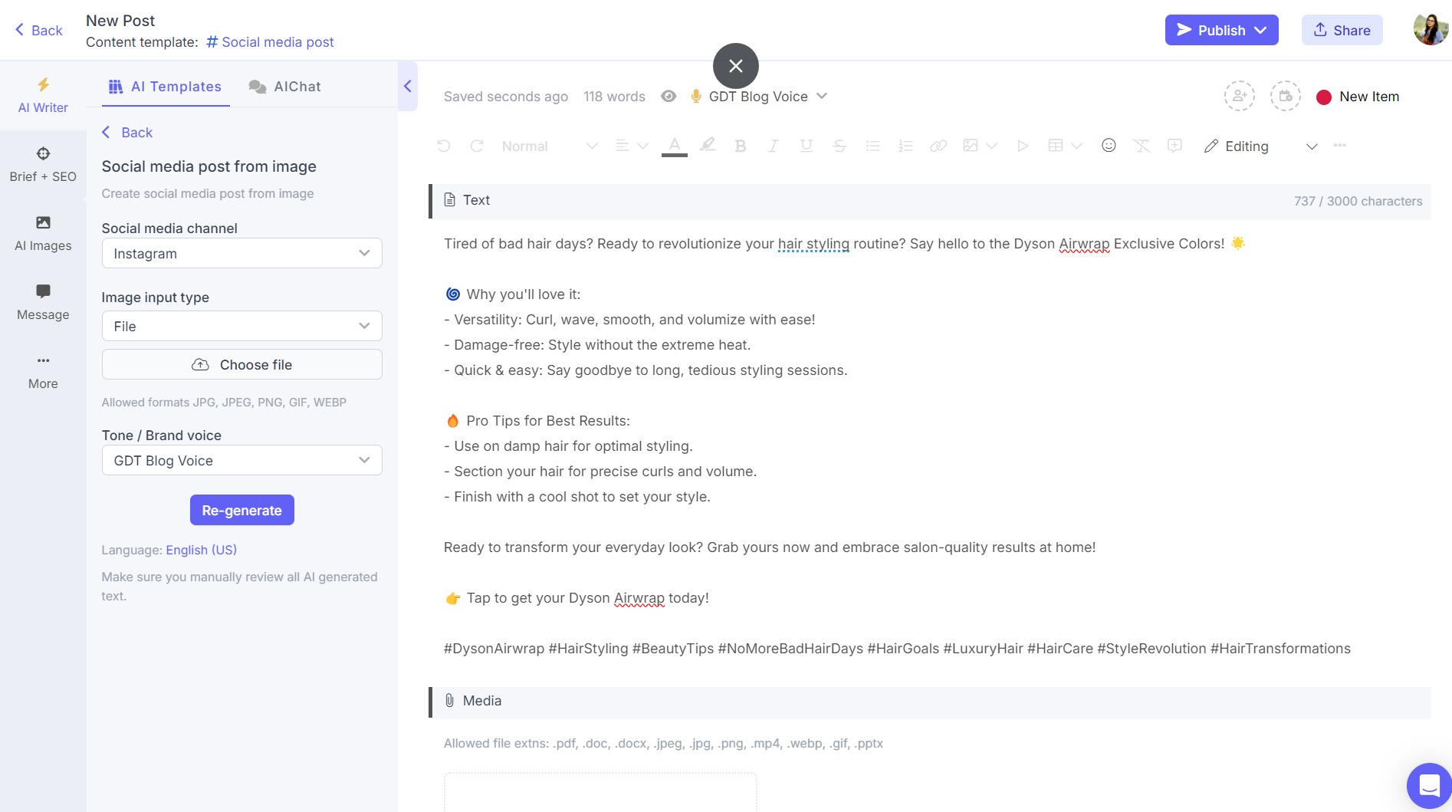Insert a hyperlink
The width and height of the screenshot is (1452, 812).
(x=938, y=146)
